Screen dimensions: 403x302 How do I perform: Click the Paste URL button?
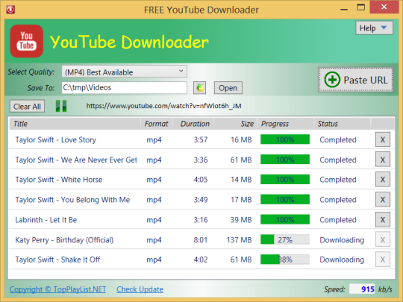pos(356,80)
